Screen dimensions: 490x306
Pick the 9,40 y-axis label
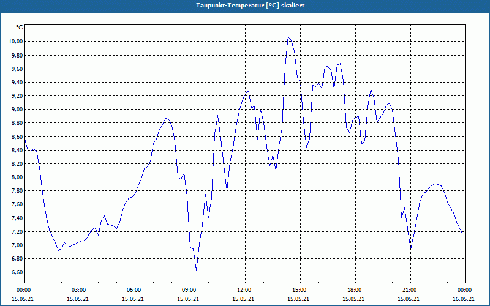17,83
